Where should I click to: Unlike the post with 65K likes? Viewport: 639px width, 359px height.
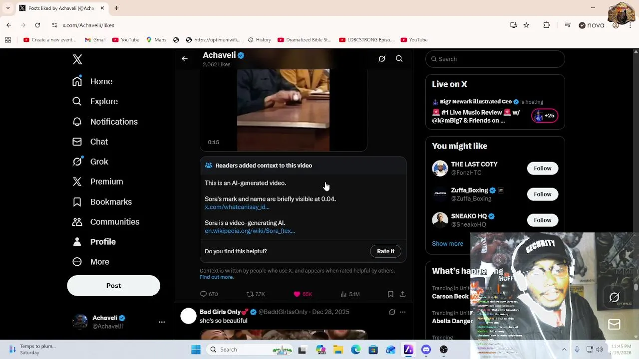click(x=303, y=294)
